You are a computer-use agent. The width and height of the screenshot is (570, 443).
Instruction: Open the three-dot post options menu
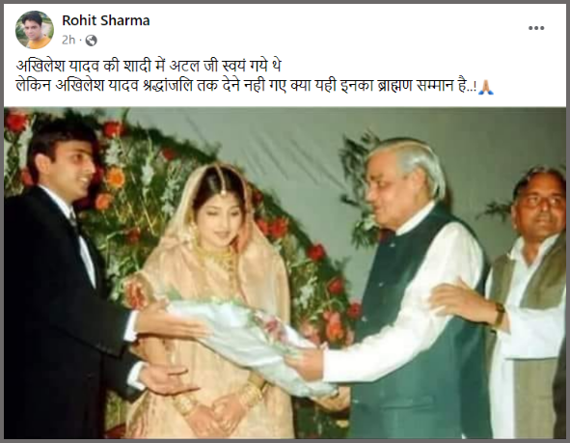coord(536,28)
